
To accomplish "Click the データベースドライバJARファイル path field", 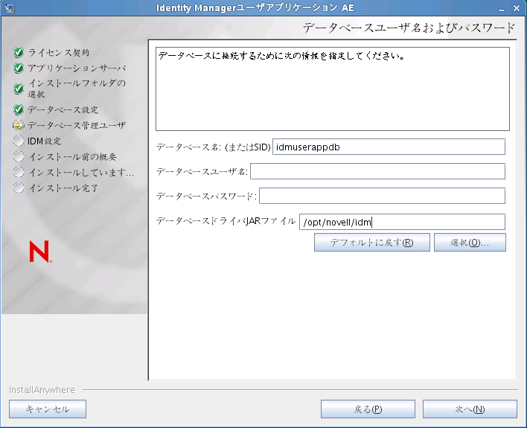I will [402, 222].
